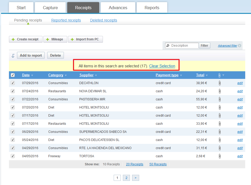Image resolution: width=251 pixels, height=185 pixels.
Task: Open attachment icon on PASTISSERIA MIR row
Action: [219, 99]
